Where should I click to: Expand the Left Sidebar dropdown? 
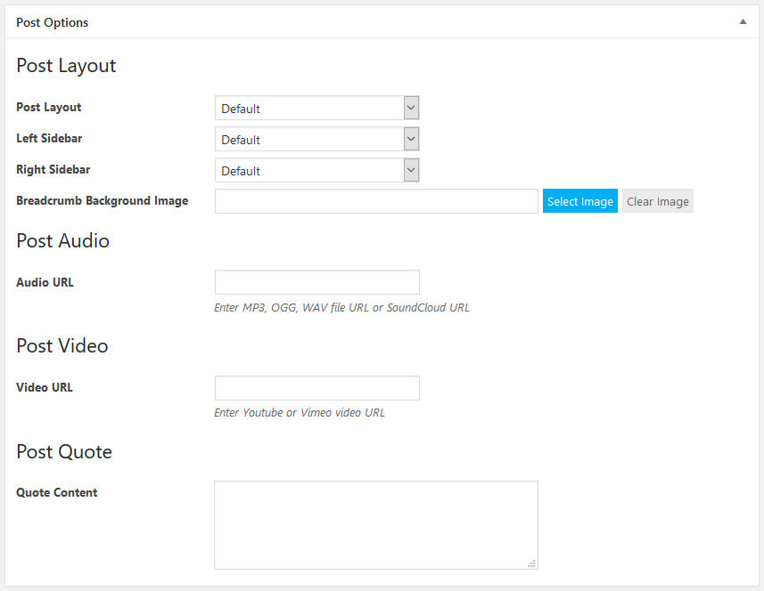(316, 140)
